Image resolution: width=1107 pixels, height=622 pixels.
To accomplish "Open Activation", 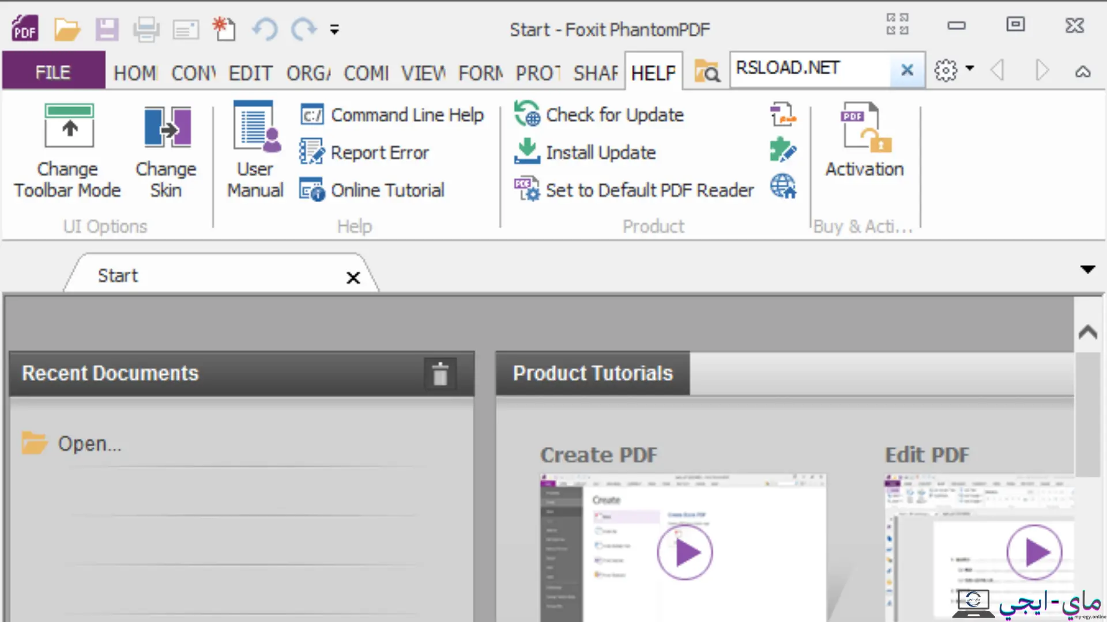I will click(x=864, y=141).
